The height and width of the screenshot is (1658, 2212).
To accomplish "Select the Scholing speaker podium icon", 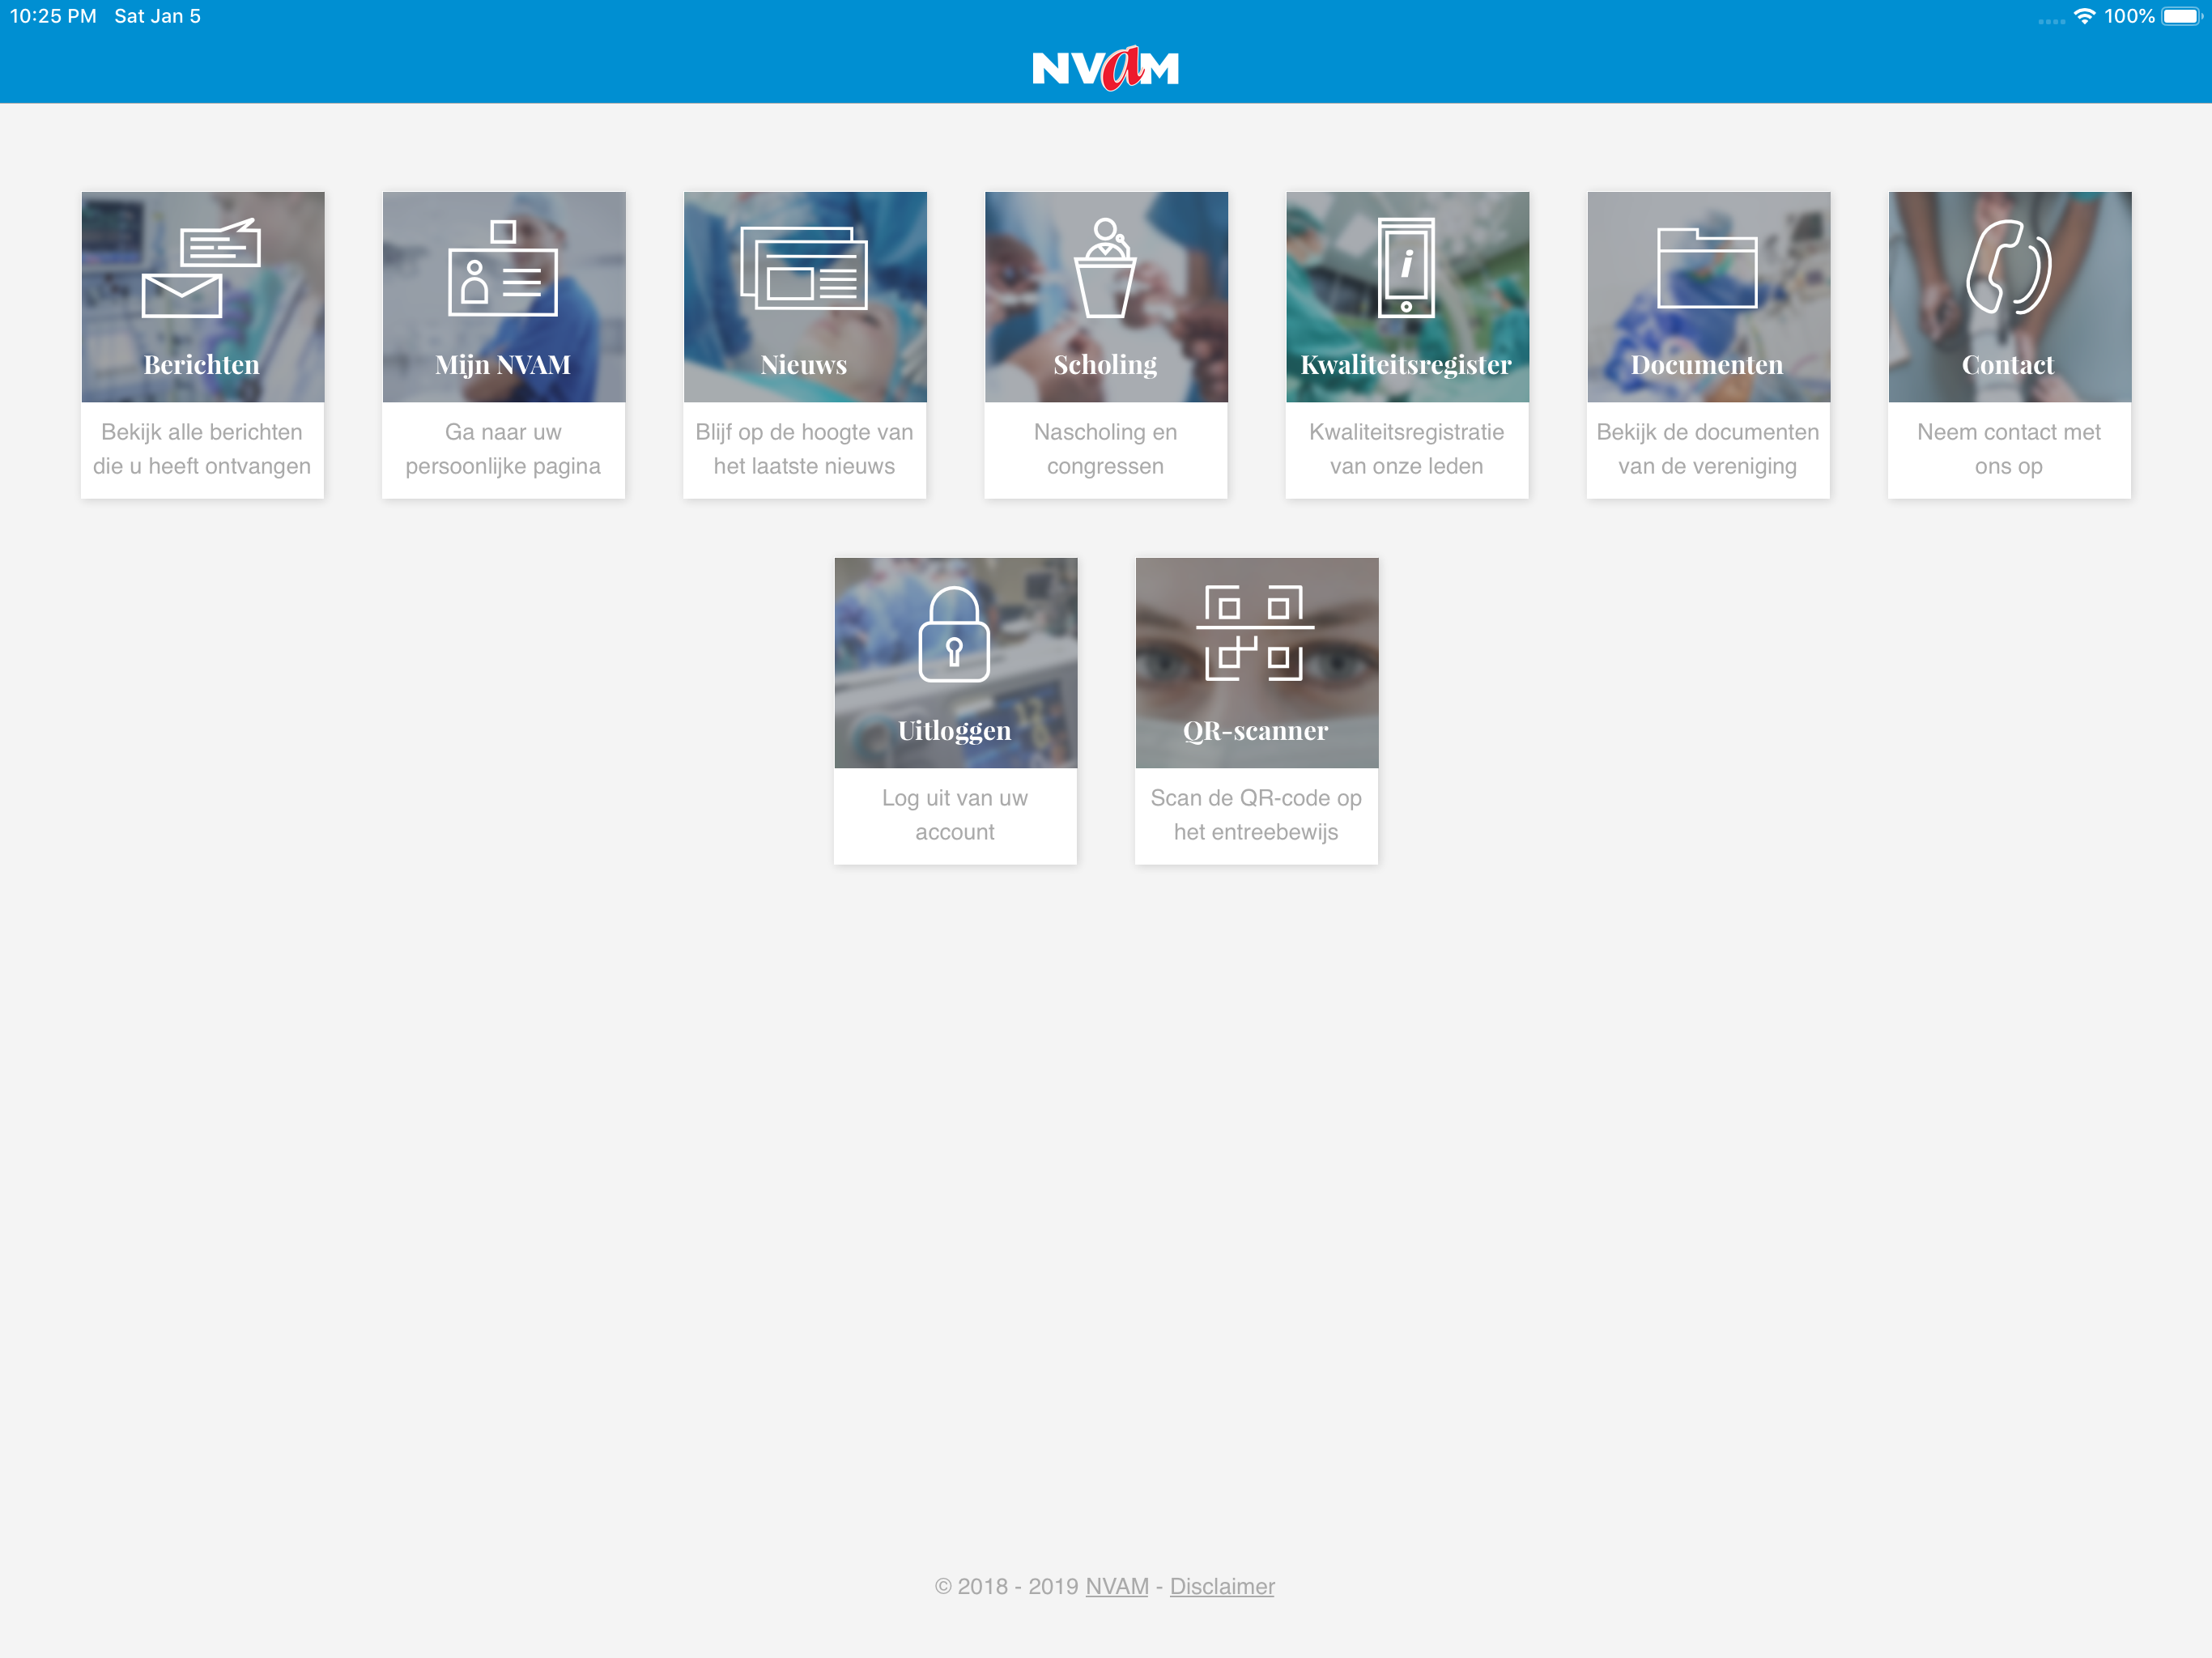I will coord(1105,268).
